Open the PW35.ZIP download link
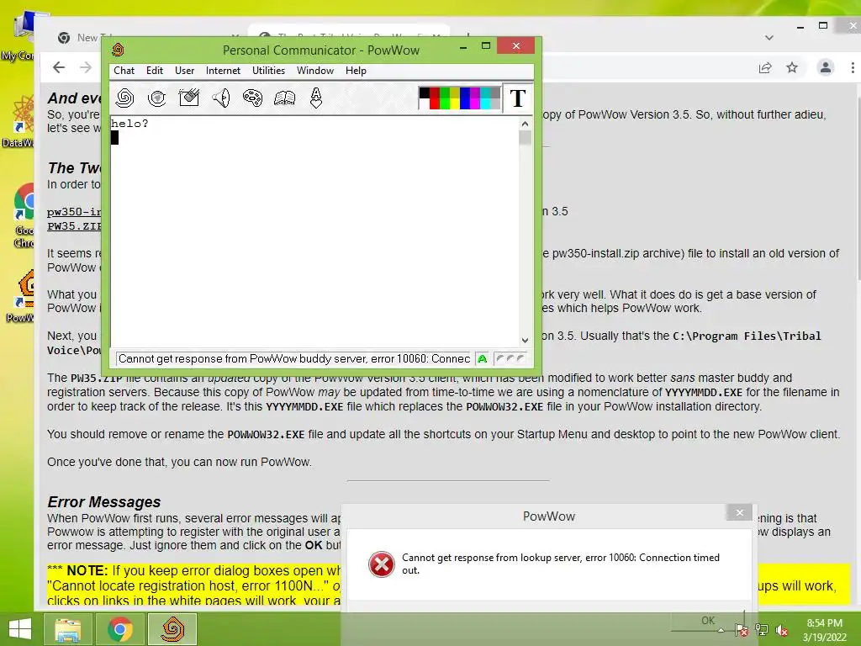This screenshot has width=861, height=646. pos(74,226)
